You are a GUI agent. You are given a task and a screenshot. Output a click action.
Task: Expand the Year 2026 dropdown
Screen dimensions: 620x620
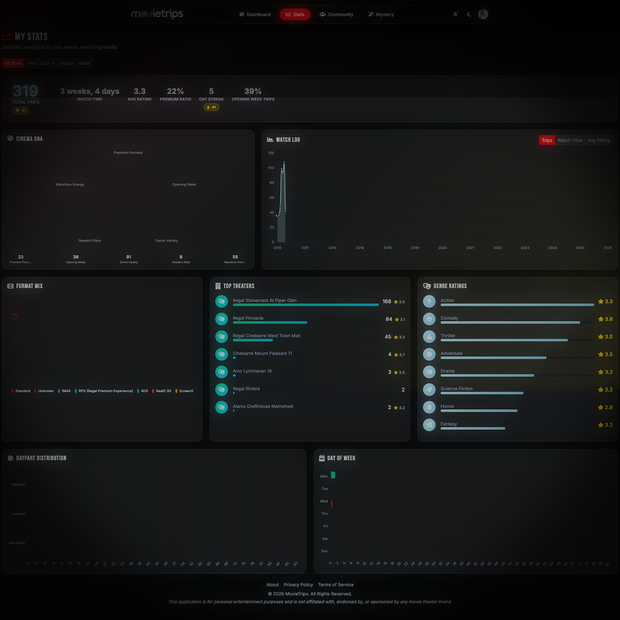41,63
